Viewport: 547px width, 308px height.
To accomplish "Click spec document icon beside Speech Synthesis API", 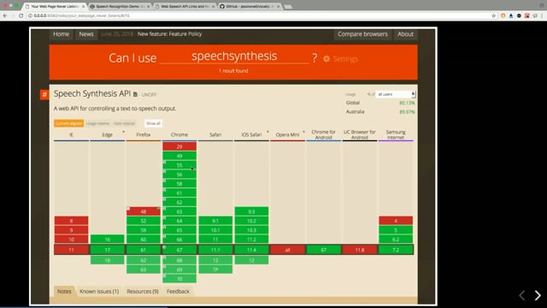I will coord(135,95).
